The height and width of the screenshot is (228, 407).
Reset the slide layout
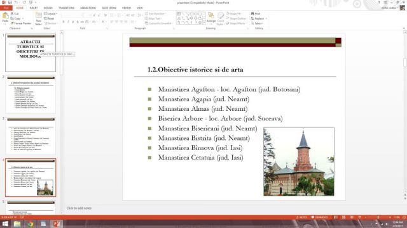50,18
